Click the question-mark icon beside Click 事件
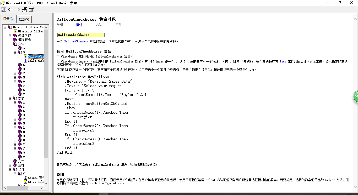Image resolution: width=358 pixels, height=195 pixels. 25,182
